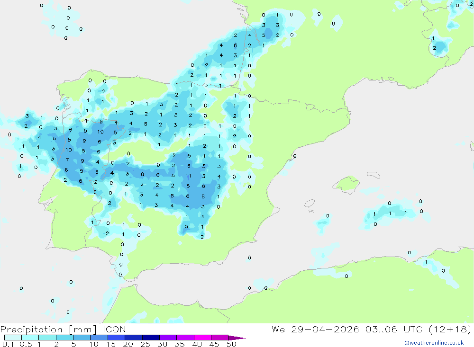Viewport: 474px width, 347px height.
Task: Click the legend label 30
Action: tap(162, 344)
